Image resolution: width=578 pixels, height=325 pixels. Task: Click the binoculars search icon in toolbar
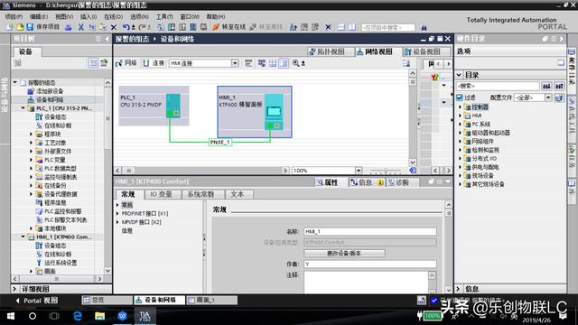424,27
